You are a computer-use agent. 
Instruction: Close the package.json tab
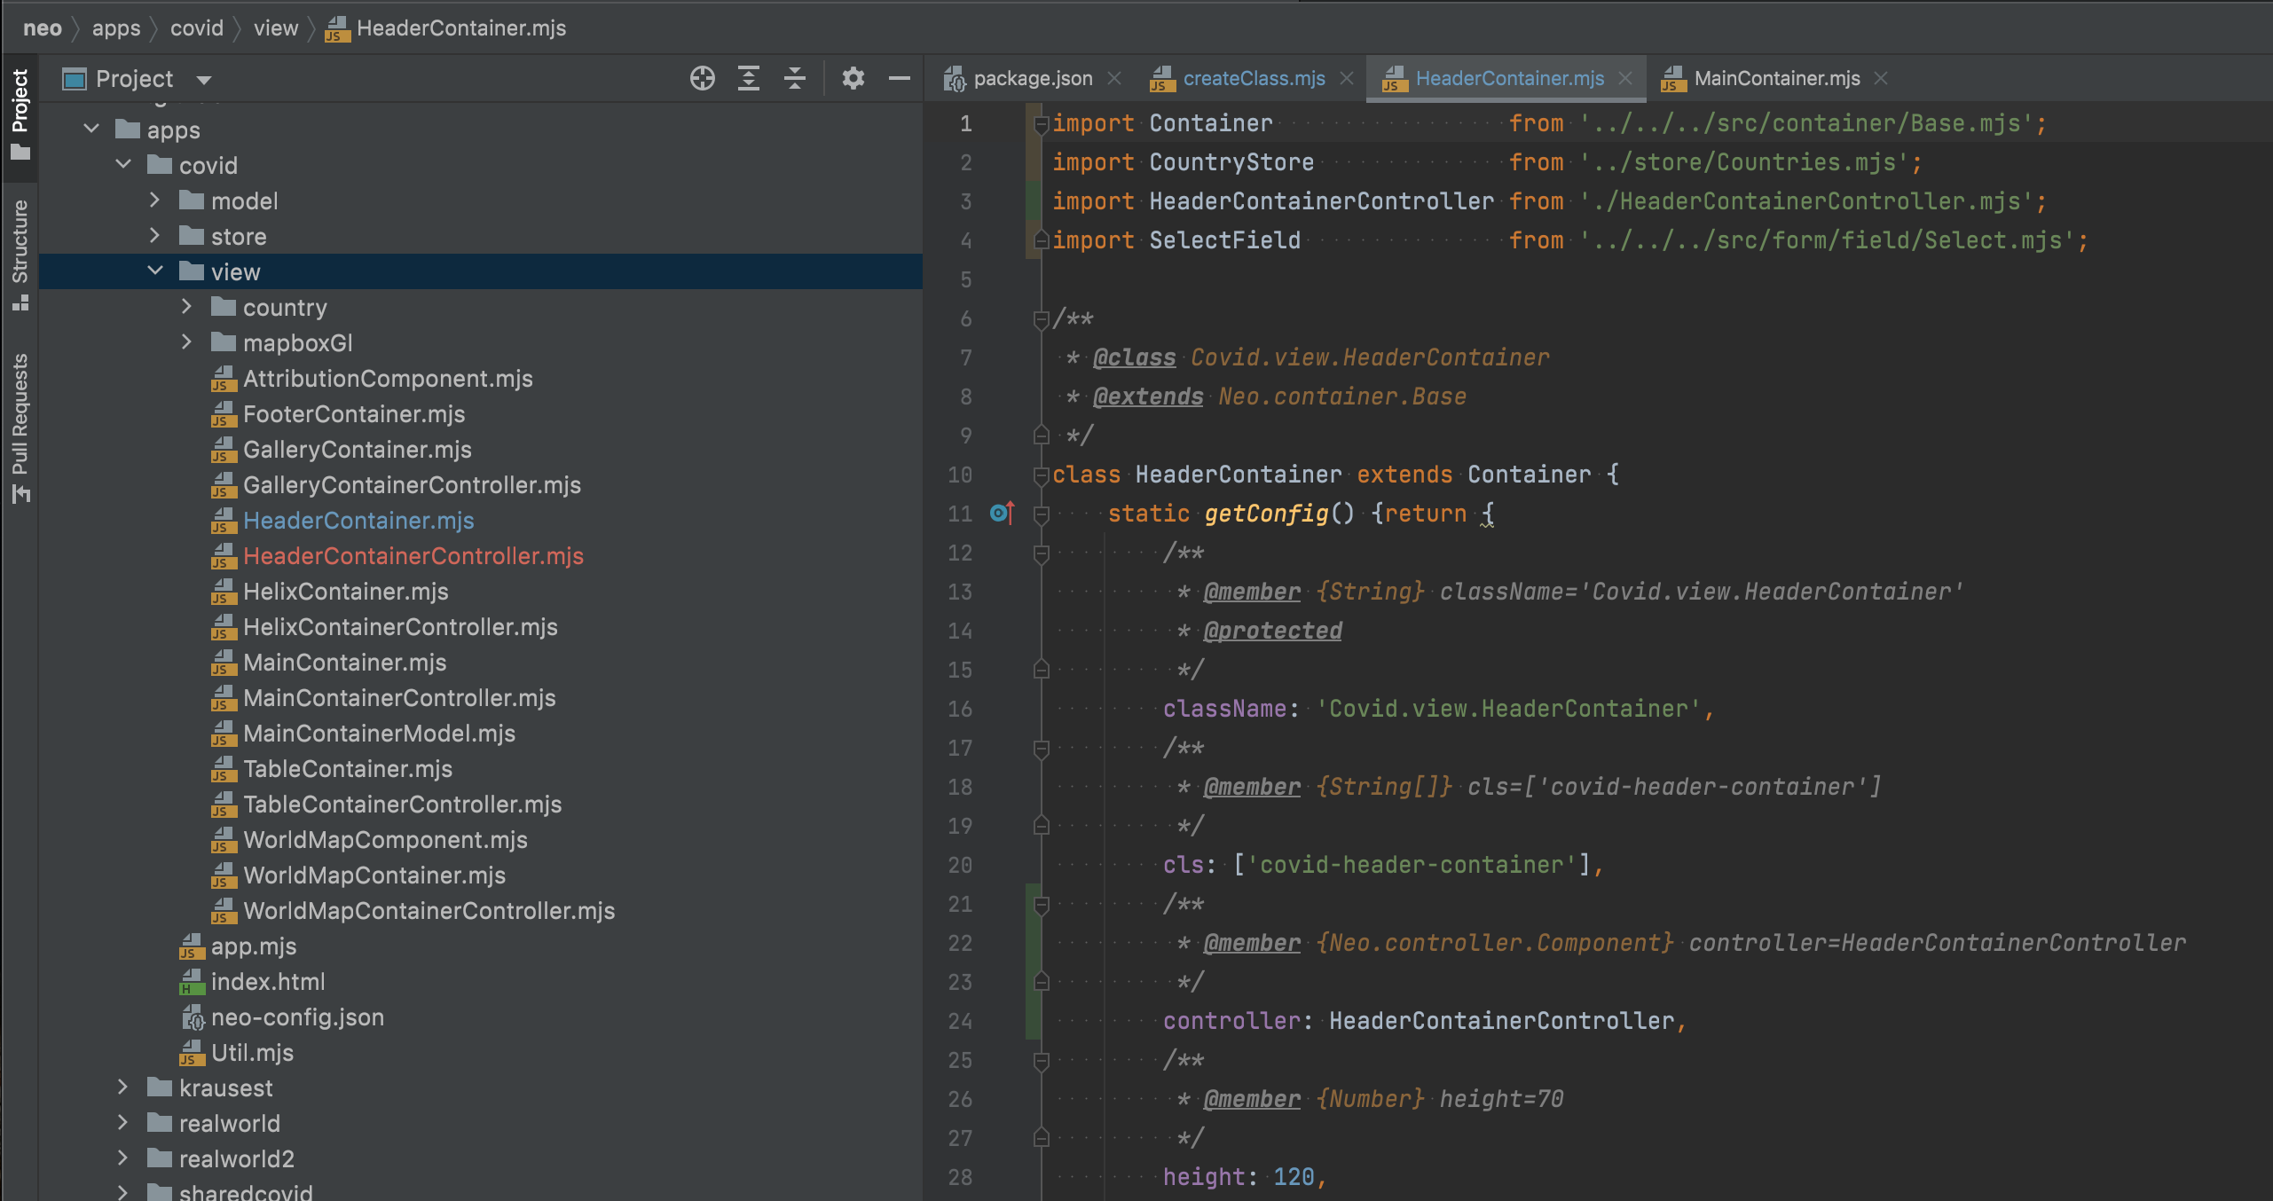(1114, 79)
